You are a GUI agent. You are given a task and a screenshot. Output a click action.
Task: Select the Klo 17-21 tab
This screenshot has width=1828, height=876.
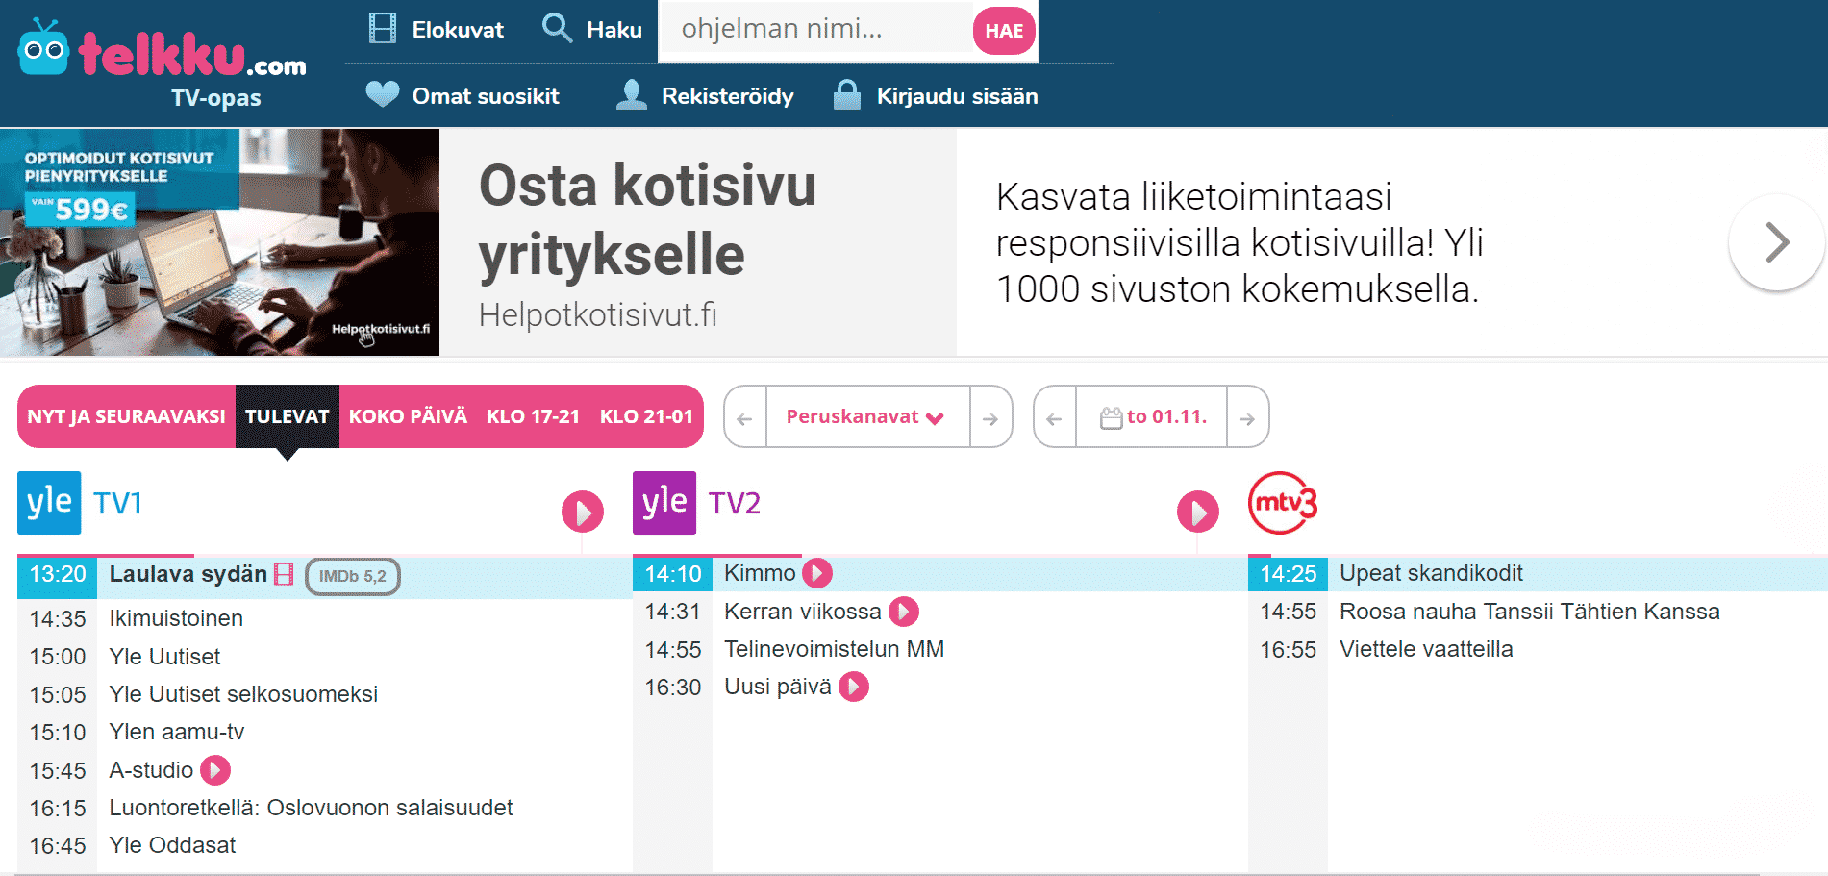point(533,416)
